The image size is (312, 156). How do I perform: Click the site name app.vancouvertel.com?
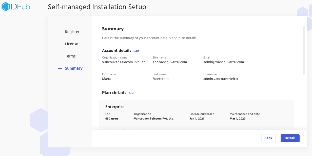tap(170, 62)
